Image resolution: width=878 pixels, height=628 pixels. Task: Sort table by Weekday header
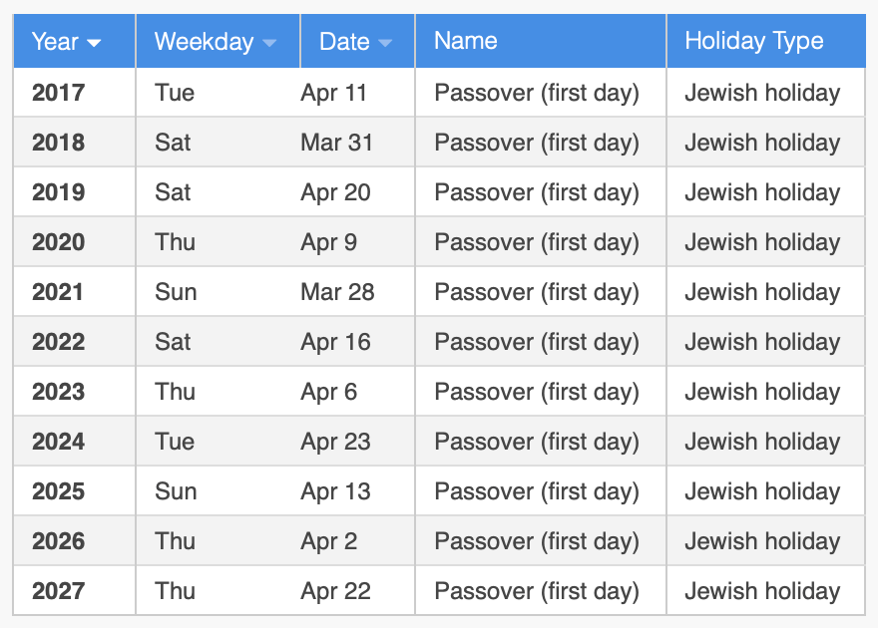click(218, 42)
